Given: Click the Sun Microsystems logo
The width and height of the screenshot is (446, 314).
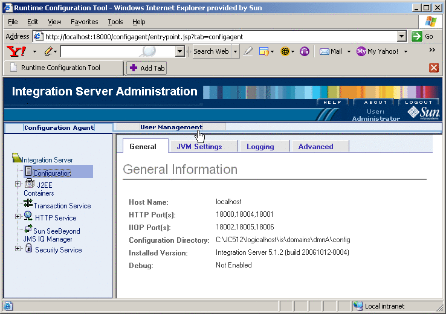Looking at the screenshot, I should point(424,113).
